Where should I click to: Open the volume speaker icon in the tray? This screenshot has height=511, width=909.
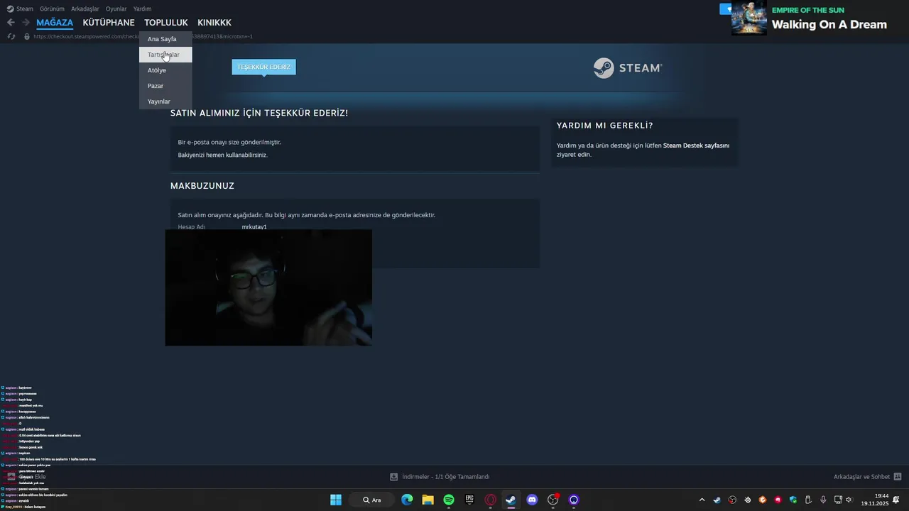[x=849, y=500]
